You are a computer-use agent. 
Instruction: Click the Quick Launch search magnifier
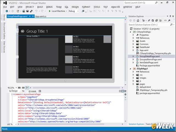tap(156, 2)
